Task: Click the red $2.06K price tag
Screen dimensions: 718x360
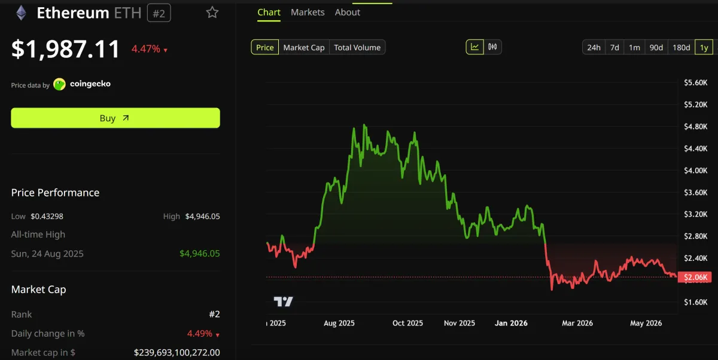Action: click(x=694, y=277)
